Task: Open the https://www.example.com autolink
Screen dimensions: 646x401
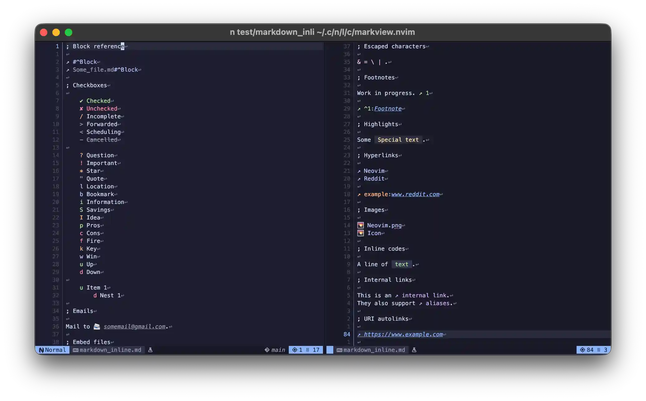Action: 403,334
